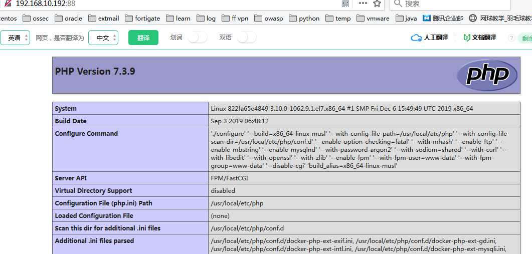Click Configuration File (php.ini) Path label

(x=103, y=203)
